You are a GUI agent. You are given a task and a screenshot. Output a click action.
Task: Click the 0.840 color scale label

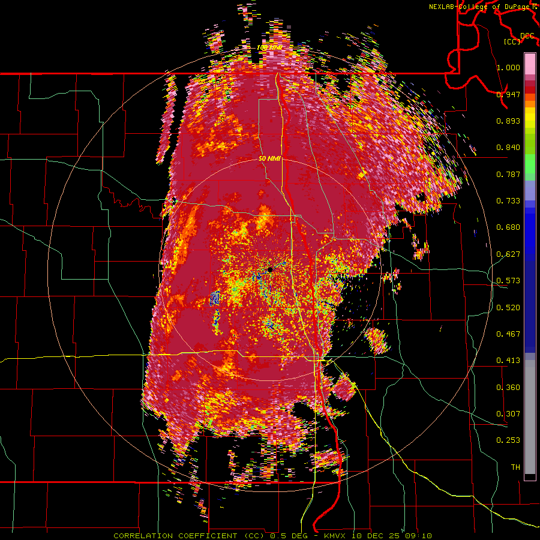coord(508,148)
